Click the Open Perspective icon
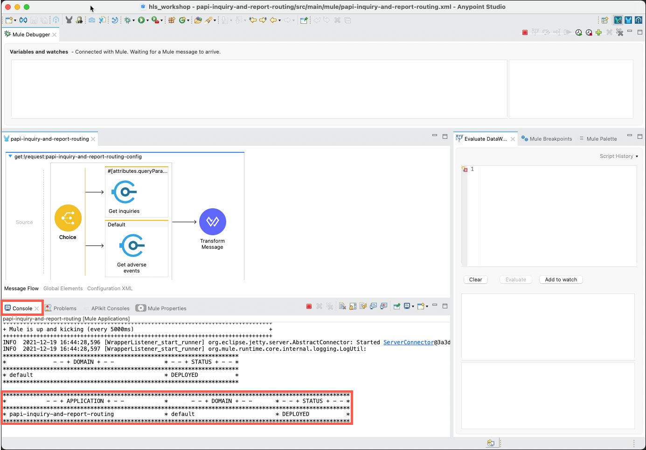Viewport: 646px width, 450px height. point(604,20)
